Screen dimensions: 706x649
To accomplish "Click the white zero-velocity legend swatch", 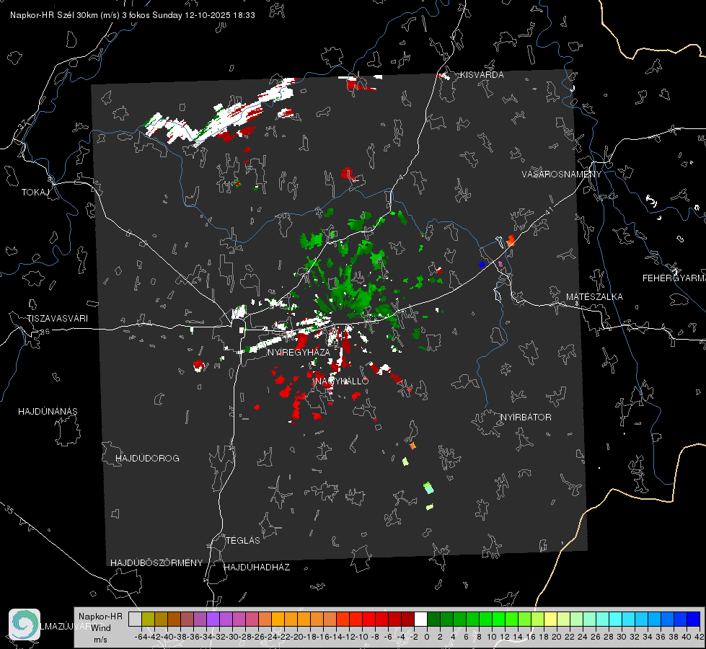I will point(420,619).
